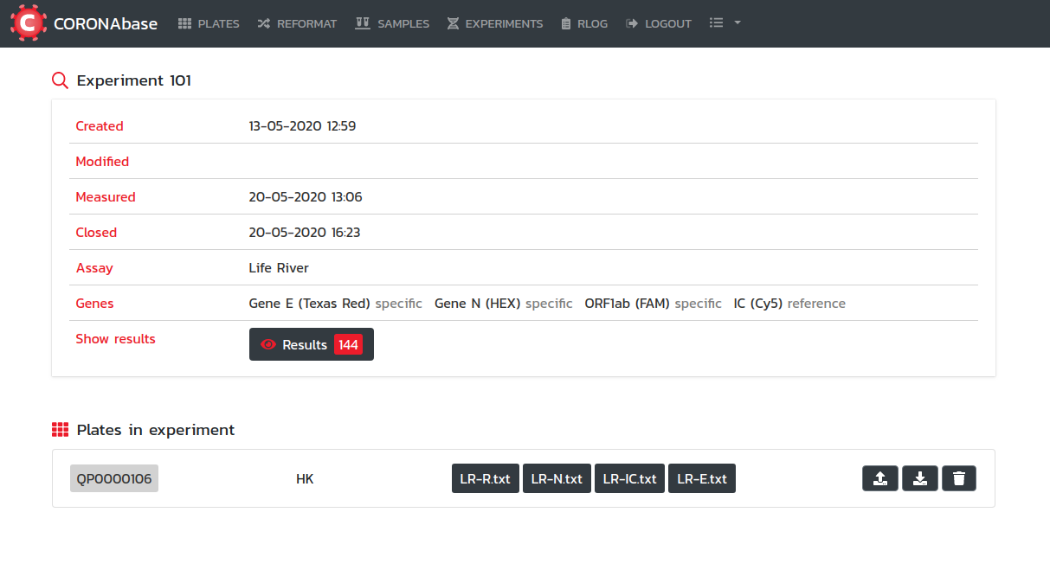The height and width of the screenshot is (570, 1050).
Task: Open the Plates menu item
Action: click(x=209, y=23)
